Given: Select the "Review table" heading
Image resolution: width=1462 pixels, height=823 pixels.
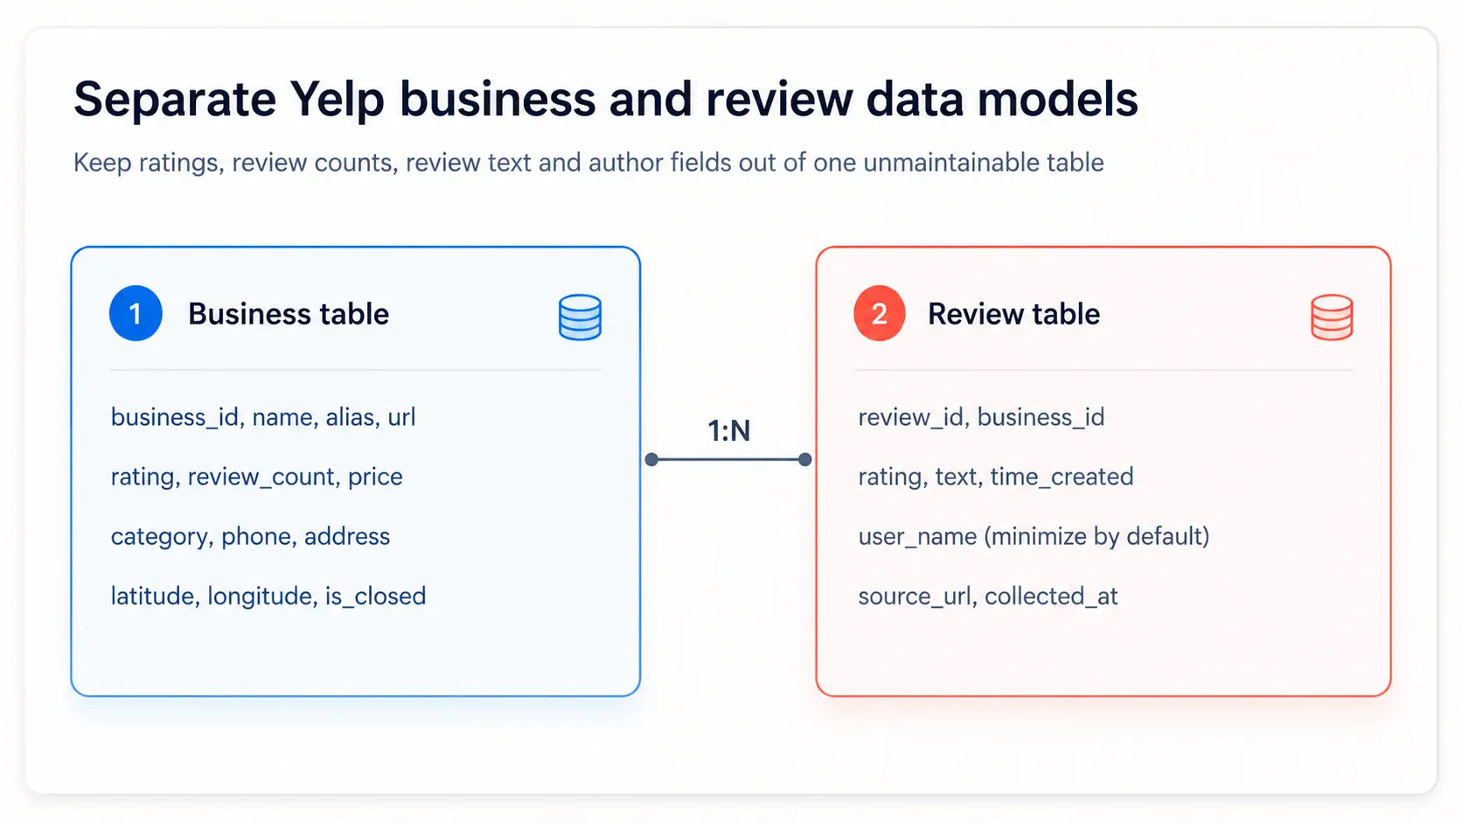Looking at the screenshot, I should tap(1013, 314).
